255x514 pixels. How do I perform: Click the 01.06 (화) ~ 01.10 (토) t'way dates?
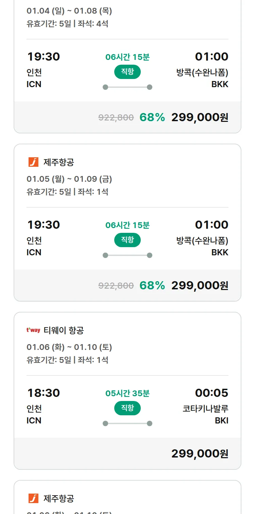69,347
